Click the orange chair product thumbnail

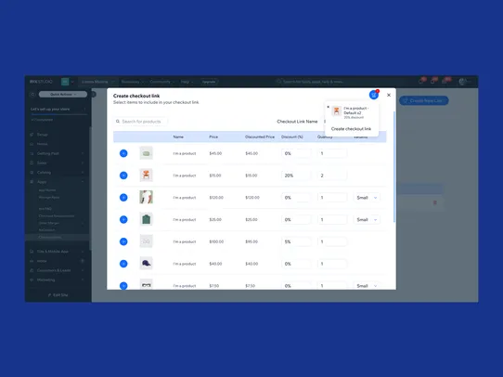tap(147, 175)
